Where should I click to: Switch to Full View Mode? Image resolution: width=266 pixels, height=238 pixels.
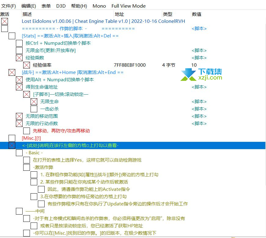(x=129, y=6)
